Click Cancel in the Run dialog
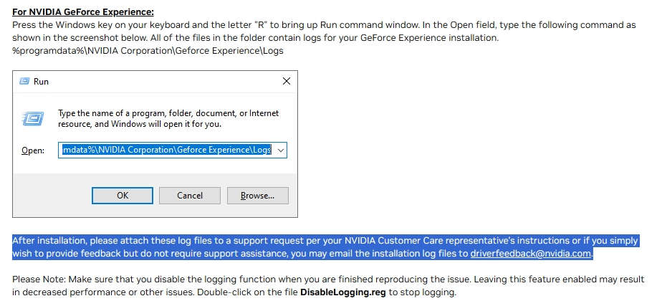 tap(190, 196)
